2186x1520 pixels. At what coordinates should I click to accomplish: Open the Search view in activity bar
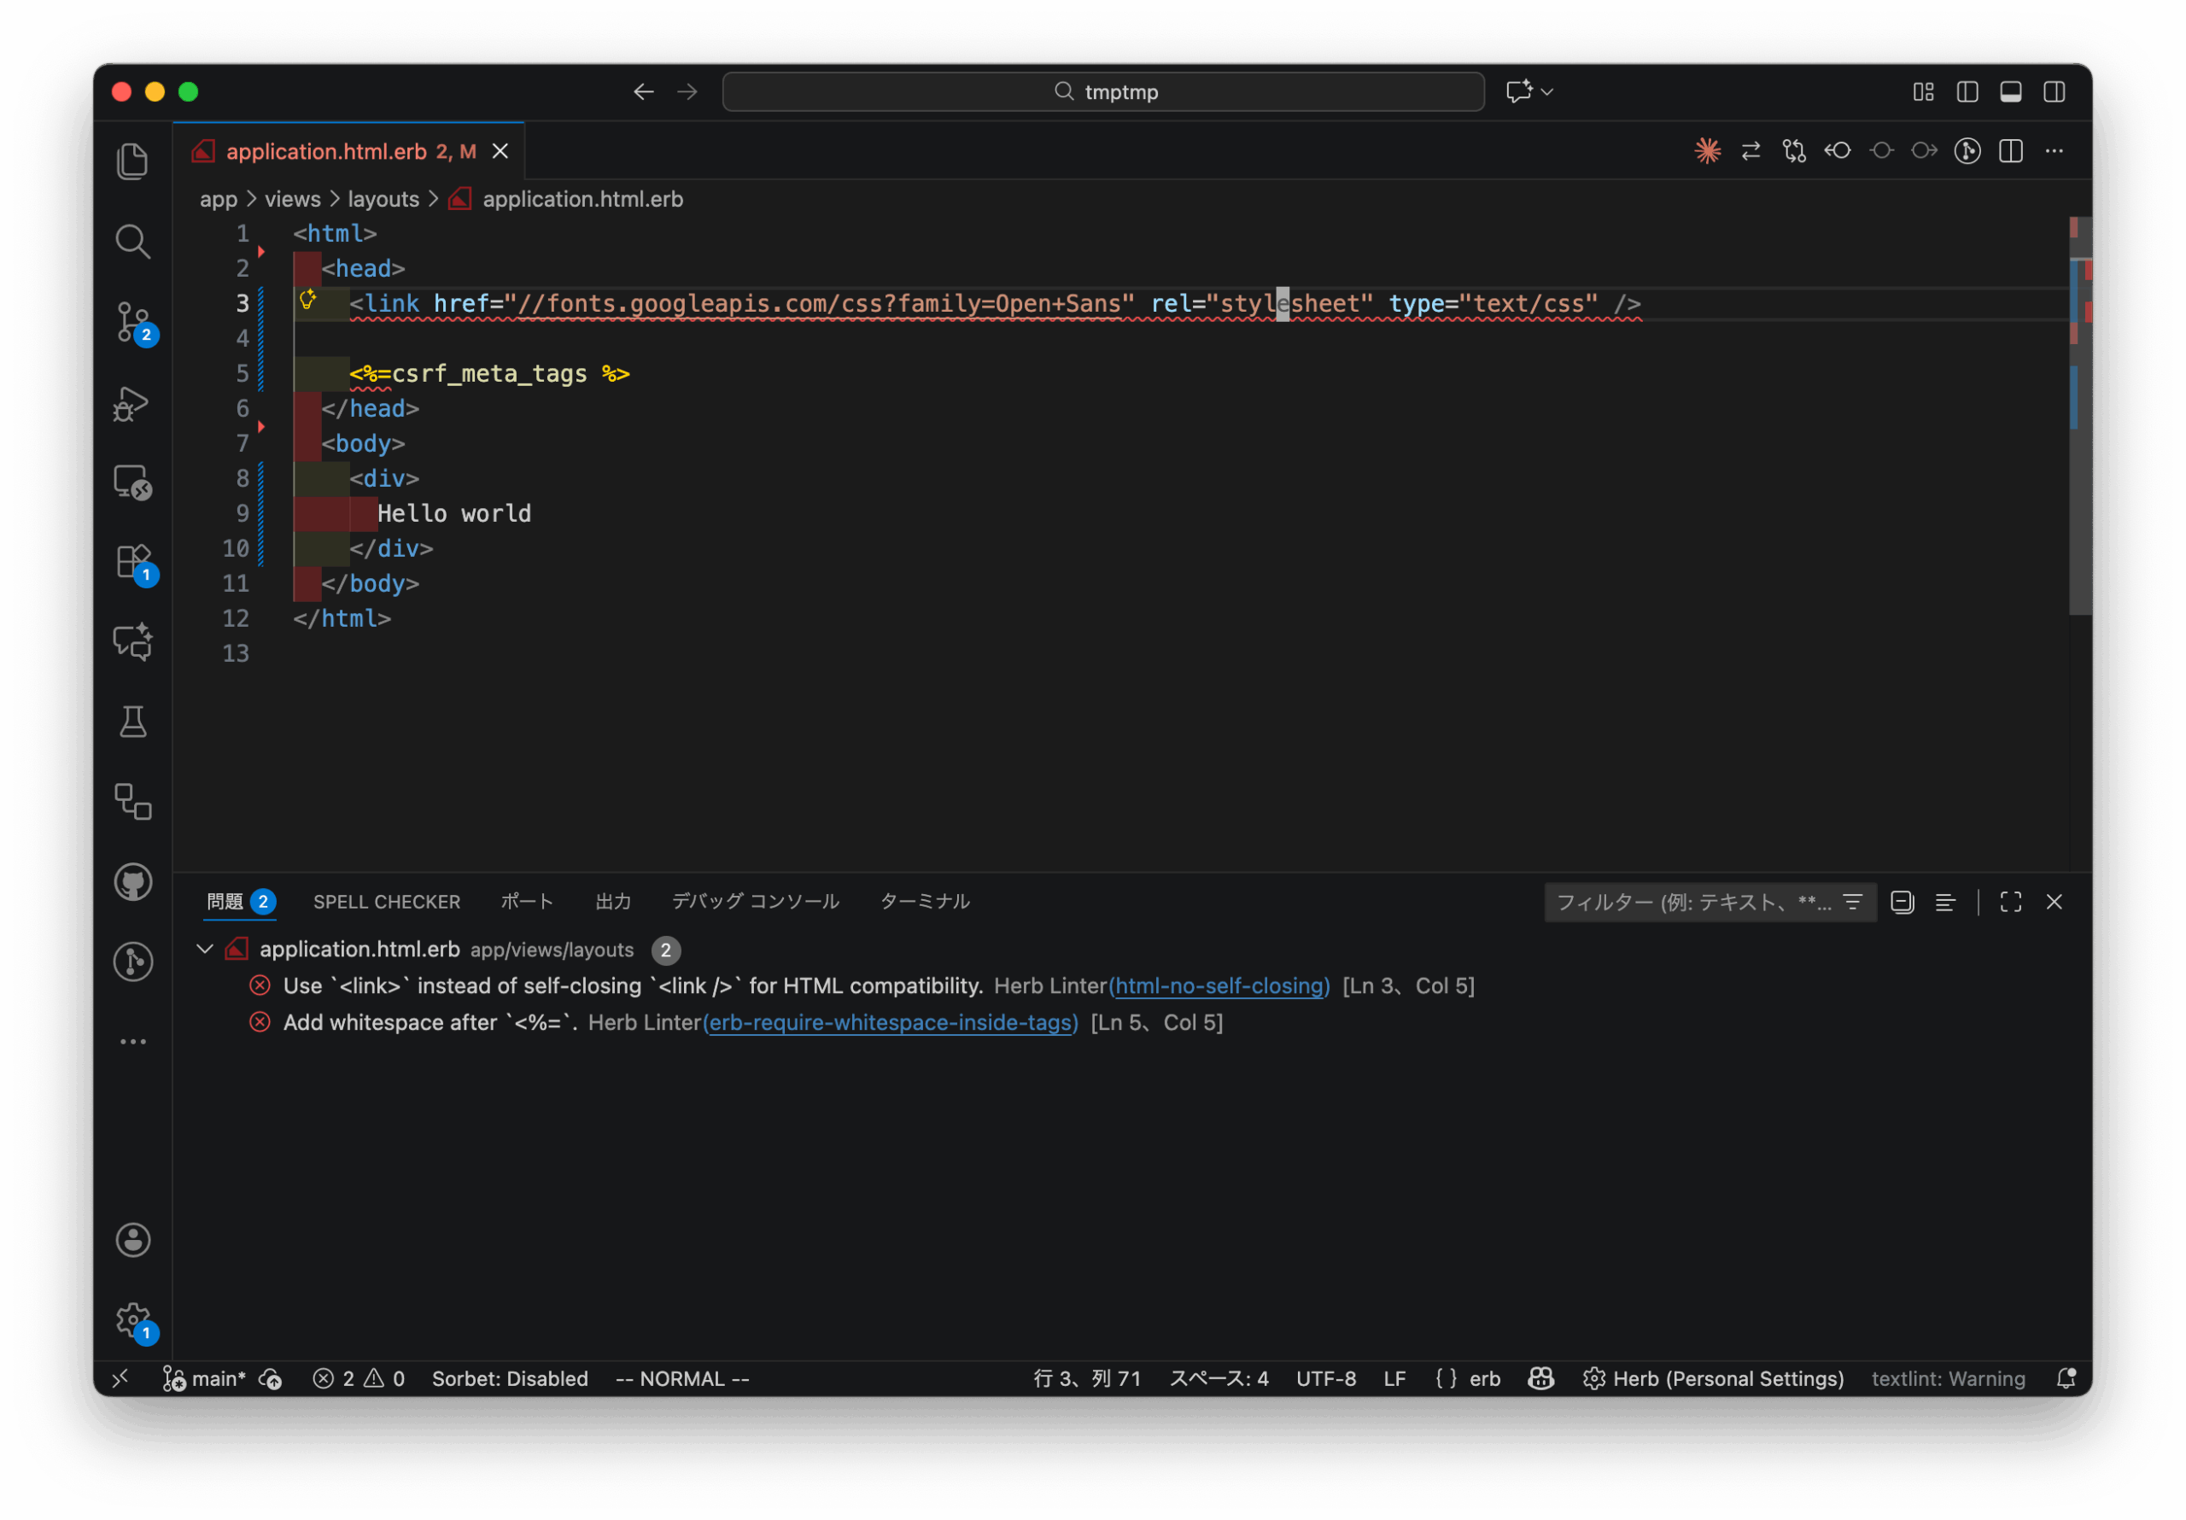(132, 242)
